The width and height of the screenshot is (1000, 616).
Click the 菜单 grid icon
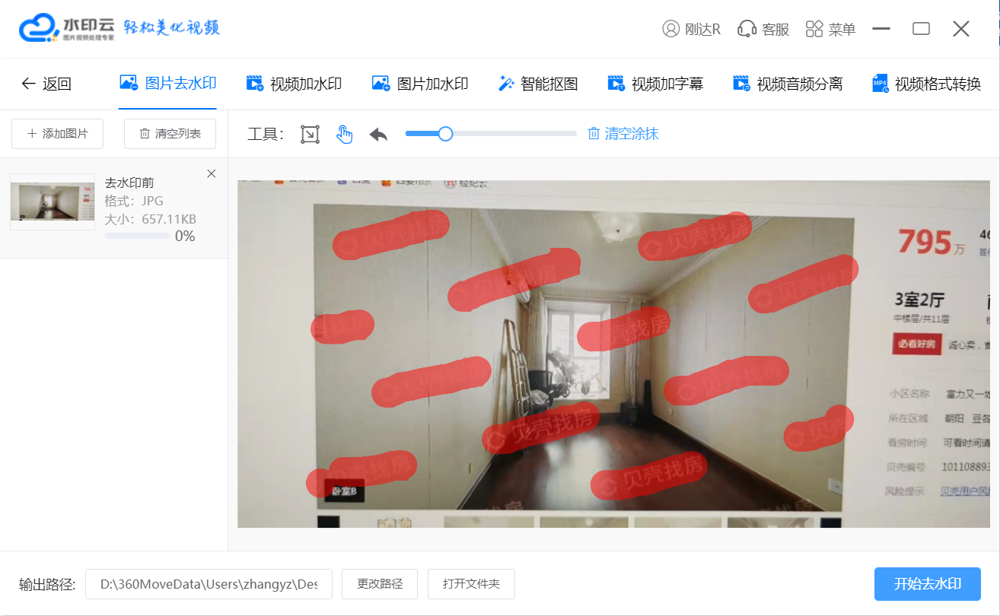pos(814,29)
